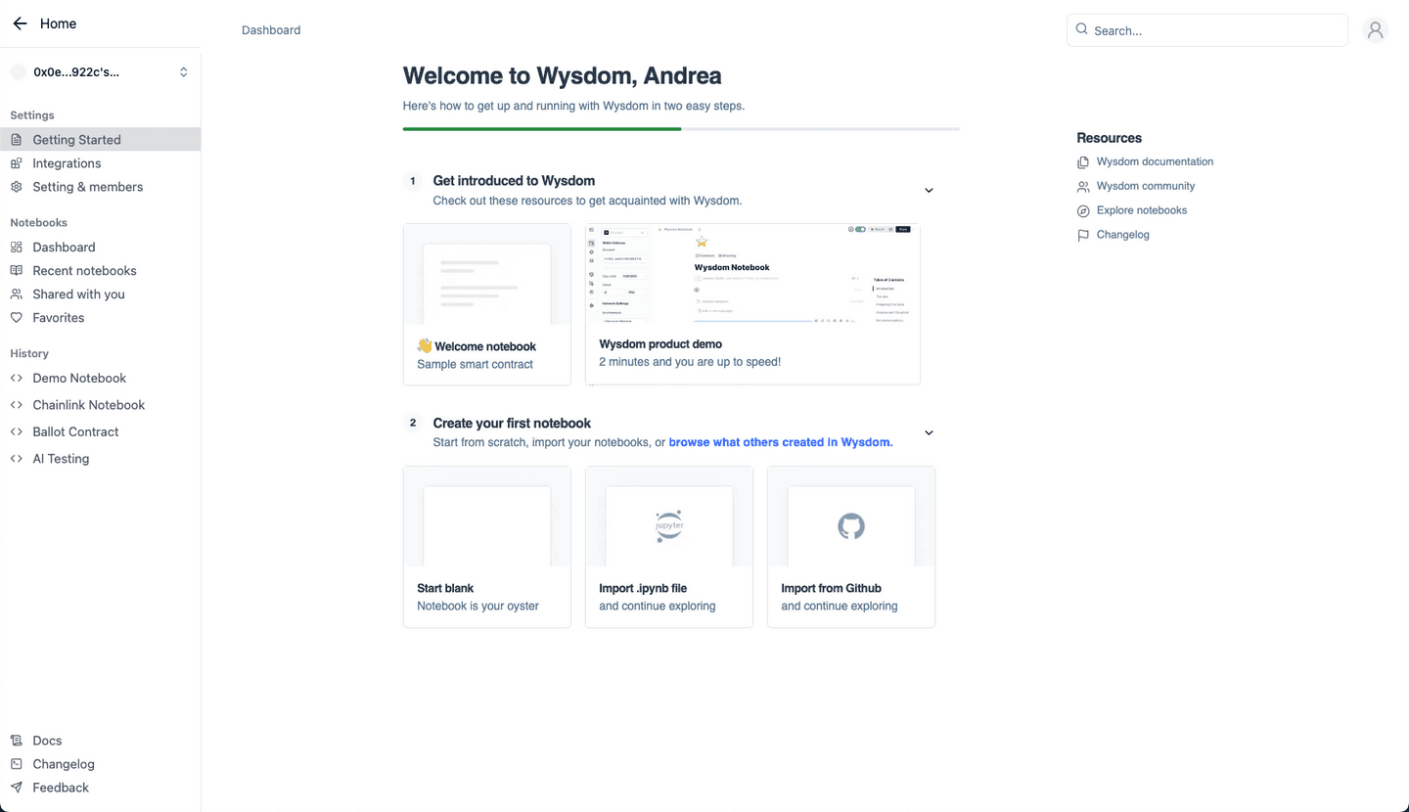The width and height of the screenshot is (1409, 812).
Task: Open the workspace switcher 0x0e...922c's
Action: 100,72
